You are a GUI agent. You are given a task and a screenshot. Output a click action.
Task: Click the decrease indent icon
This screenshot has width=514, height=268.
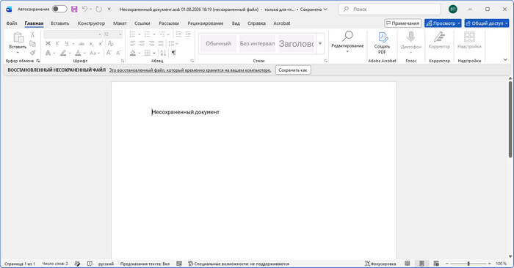point(178,34)
